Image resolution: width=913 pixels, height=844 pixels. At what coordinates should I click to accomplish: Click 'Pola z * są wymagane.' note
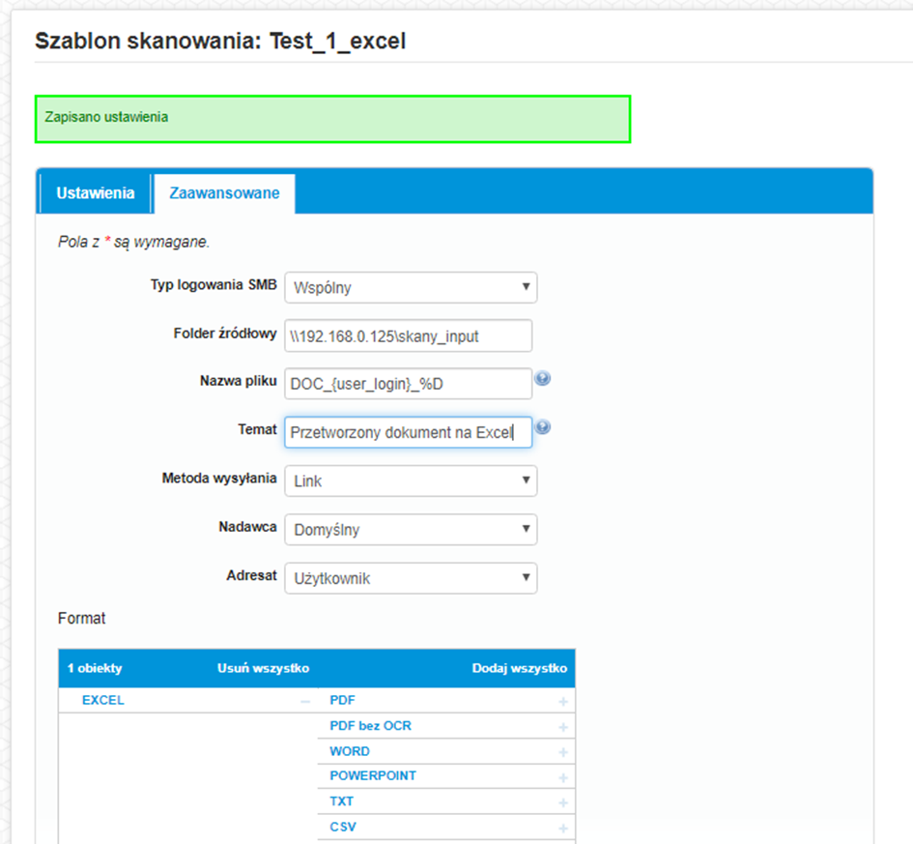pyautogui.click(x=133, y=242)
